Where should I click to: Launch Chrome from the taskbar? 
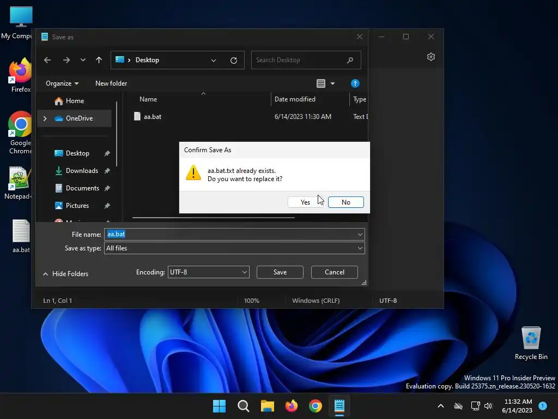click(316, 406)
